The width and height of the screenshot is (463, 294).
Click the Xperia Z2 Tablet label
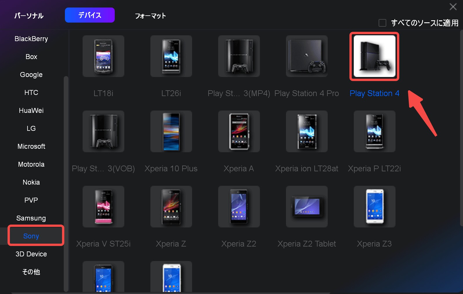pos(307,244)
